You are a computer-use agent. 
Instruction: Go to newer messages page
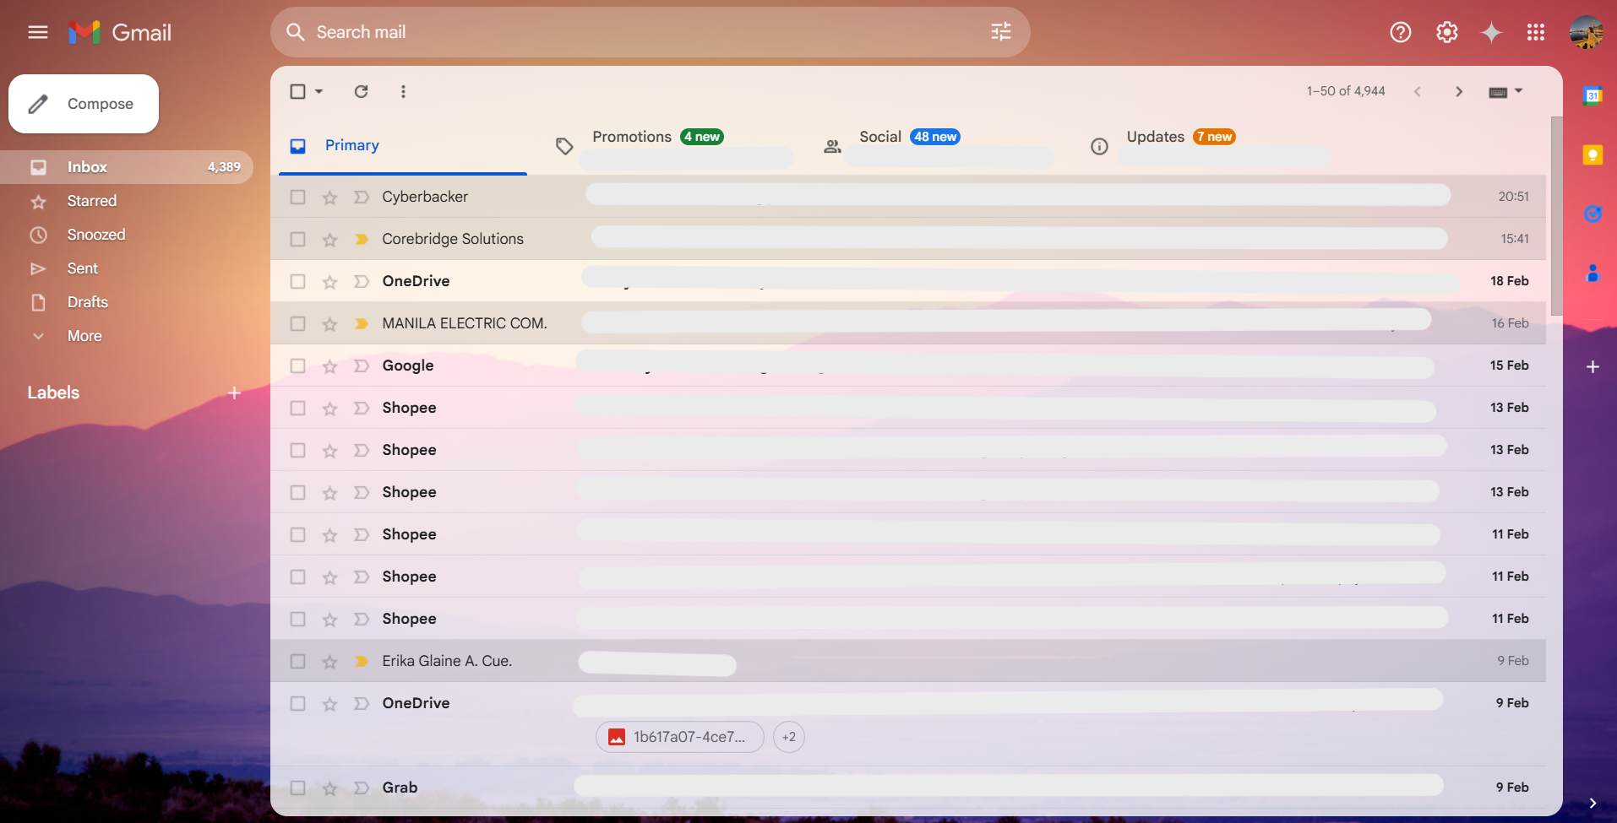point(1418,91)
